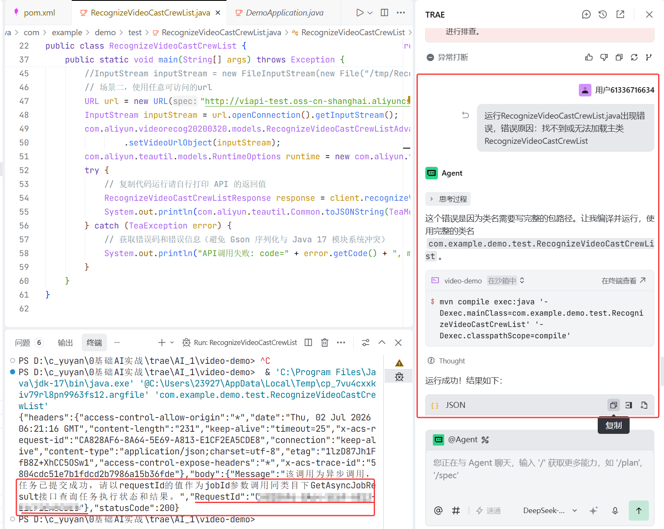Select Run: RecognizeVideoCastCrewList terminal

click(x=240, y=342)
